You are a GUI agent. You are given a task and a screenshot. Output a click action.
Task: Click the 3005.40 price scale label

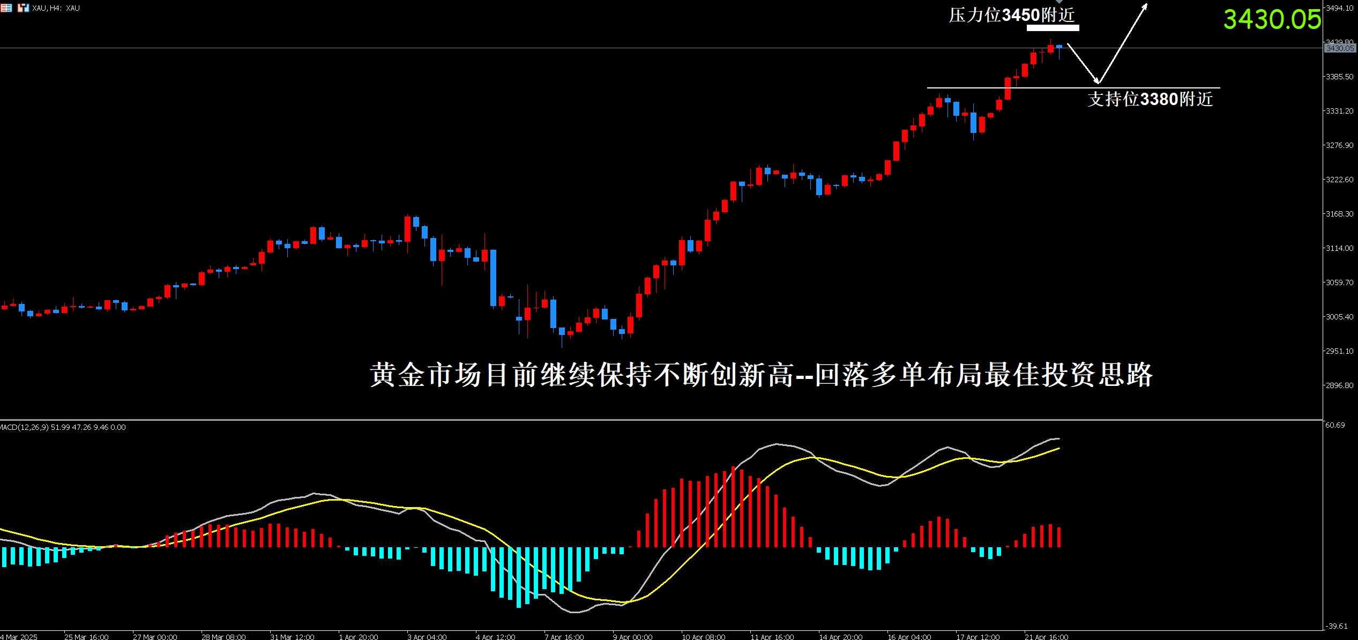tap(1339, 317)
